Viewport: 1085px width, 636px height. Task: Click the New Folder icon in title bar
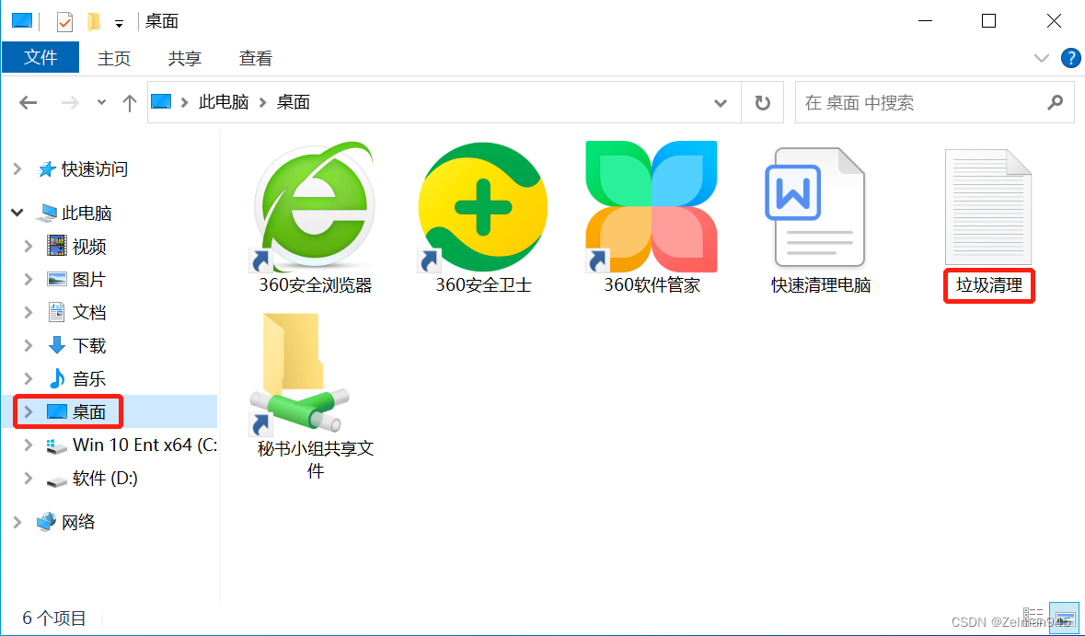(x=94, y=22)
